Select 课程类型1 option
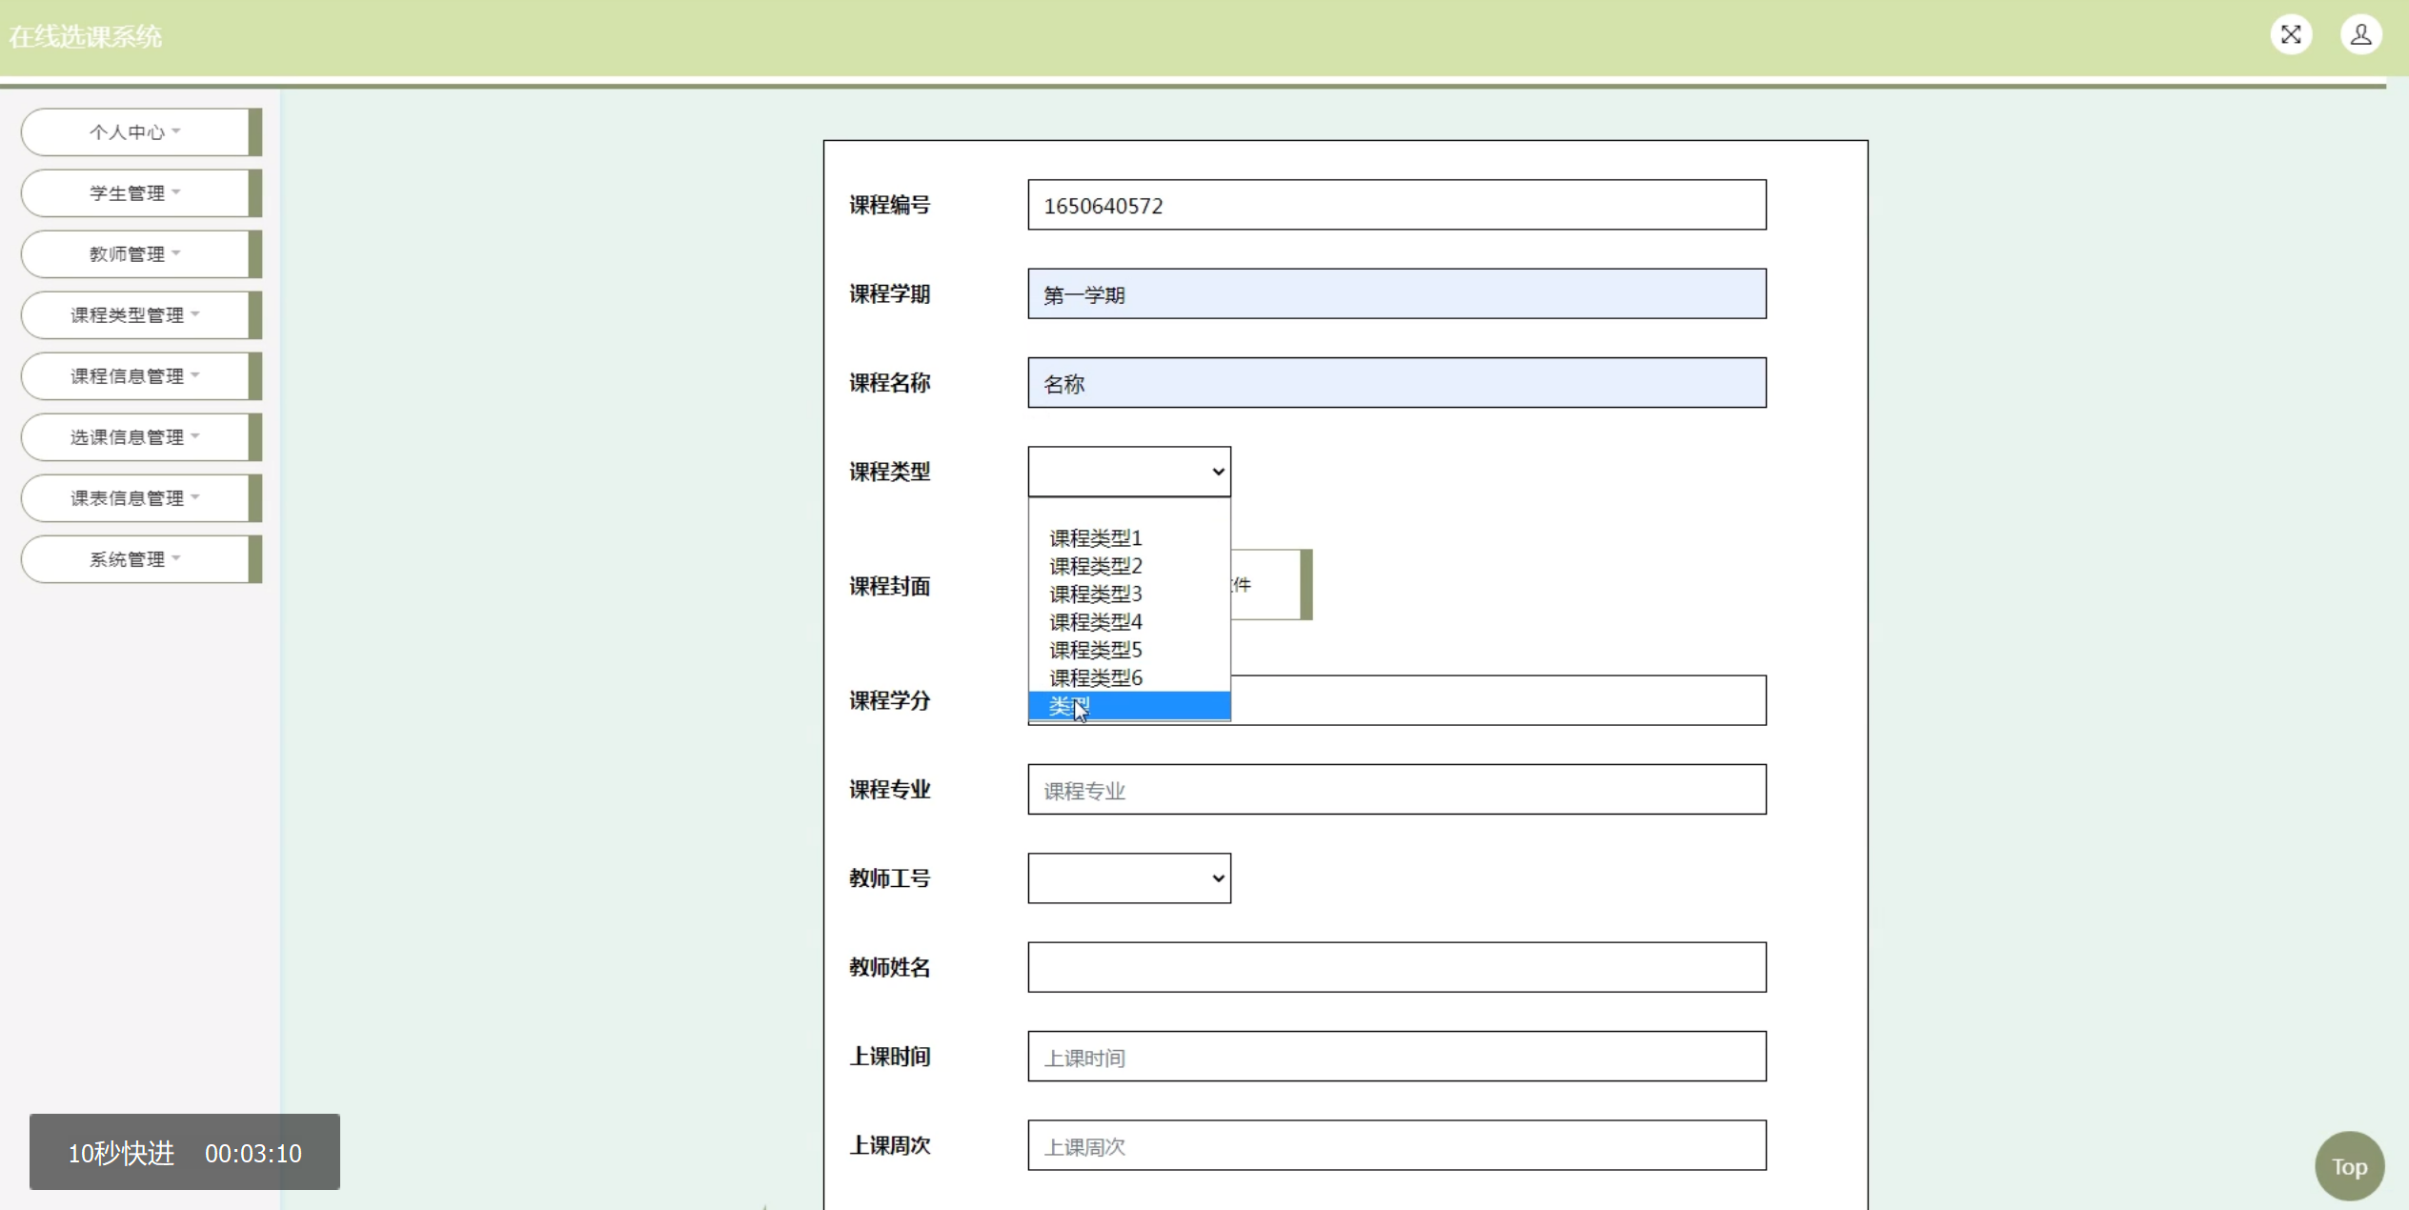 (1095, 538)
